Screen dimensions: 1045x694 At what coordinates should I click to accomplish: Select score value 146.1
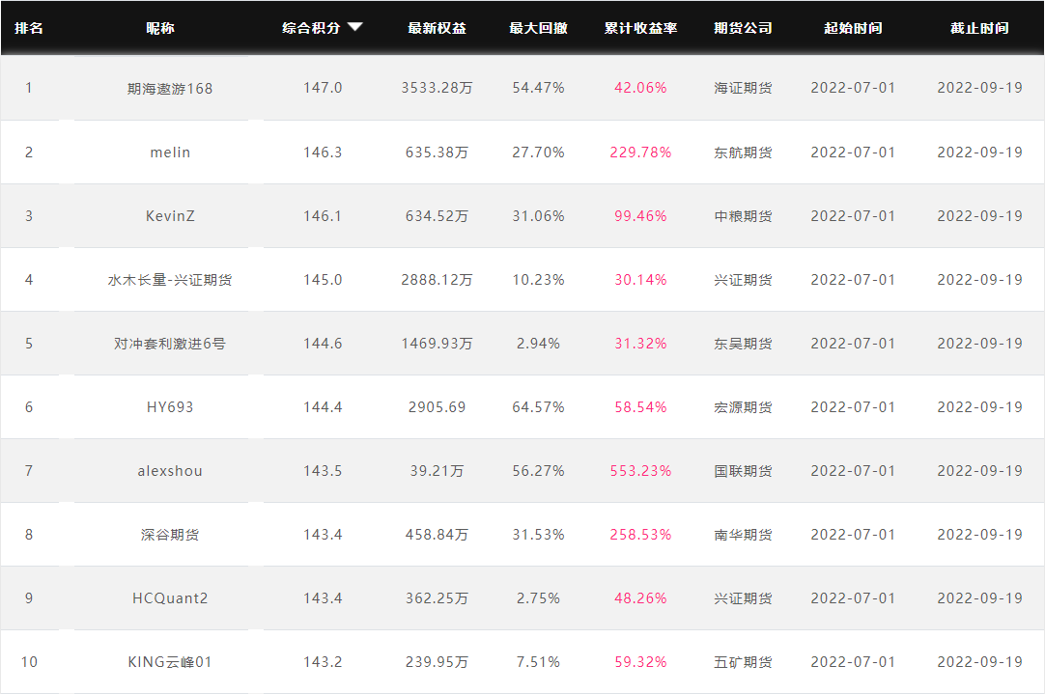click(x=323, y=216)
